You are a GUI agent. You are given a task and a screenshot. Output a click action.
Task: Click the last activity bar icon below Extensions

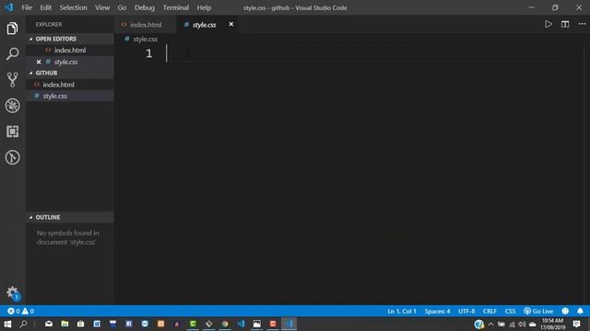click(12, 157)
